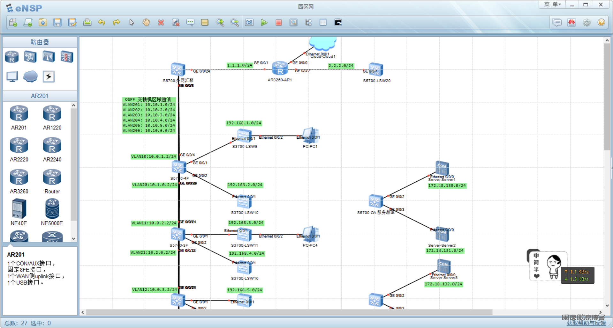Click the red Stop Device button
Screen dimensions: 613x328
(x=279, y=23)
